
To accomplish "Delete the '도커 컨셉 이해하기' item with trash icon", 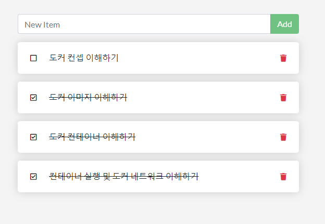I will 283,58.
